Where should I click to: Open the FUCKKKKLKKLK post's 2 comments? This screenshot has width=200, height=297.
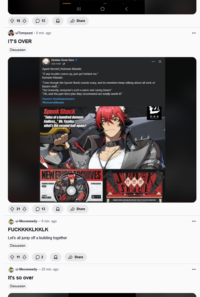[x=39, y=257]
